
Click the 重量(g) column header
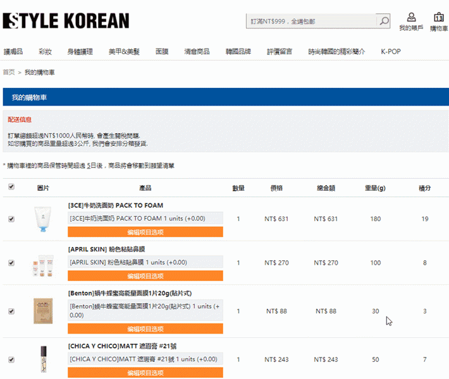(x=375, y=188)
